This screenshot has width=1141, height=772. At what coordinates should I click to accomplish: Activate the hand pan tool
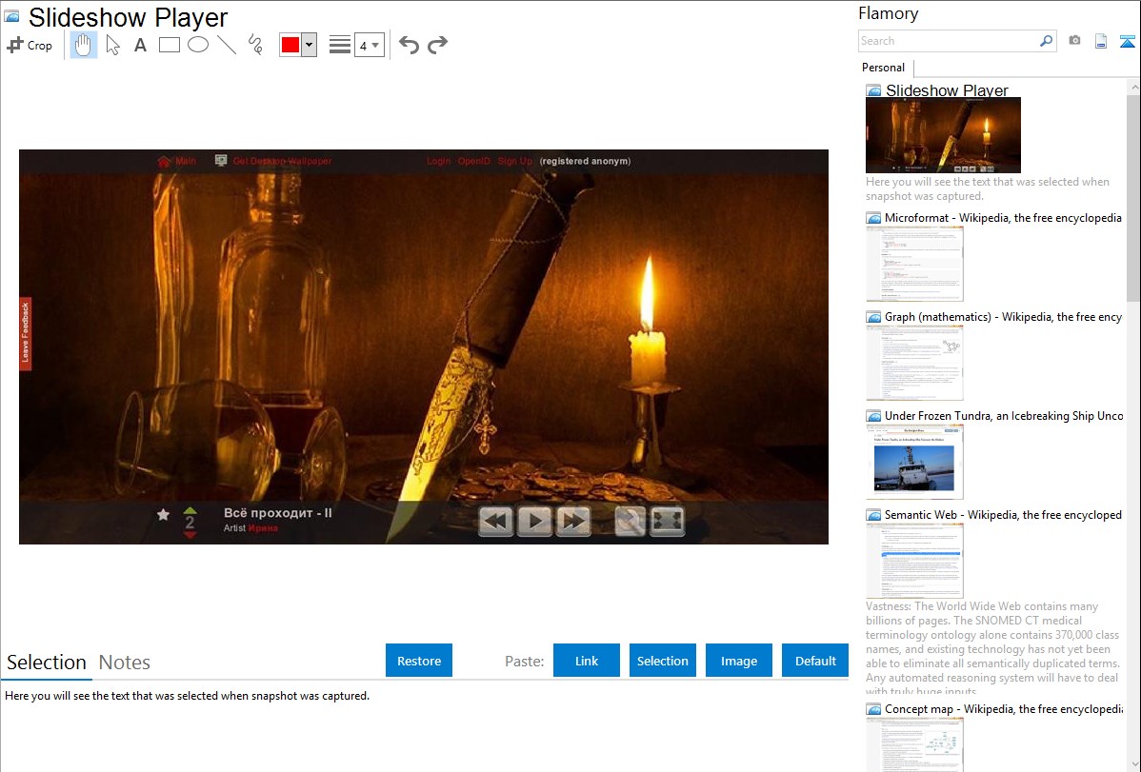coord(84,45)
